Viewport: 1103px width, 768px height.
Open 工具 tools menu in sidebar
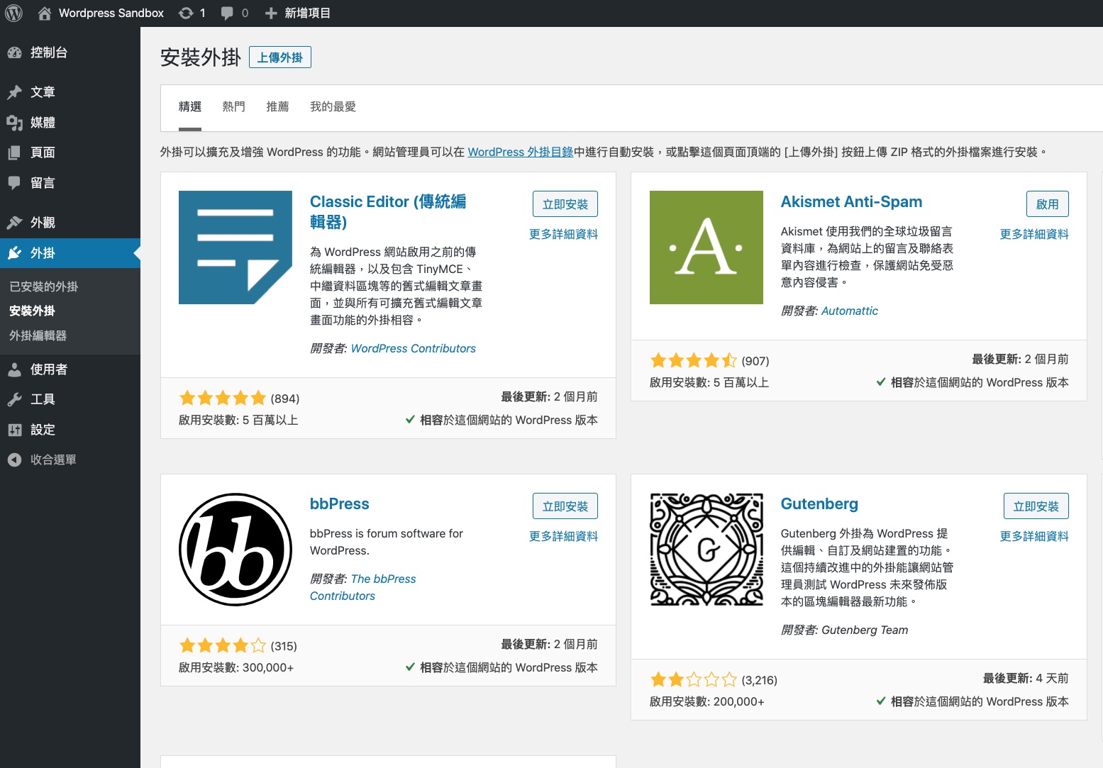(43, 399)
